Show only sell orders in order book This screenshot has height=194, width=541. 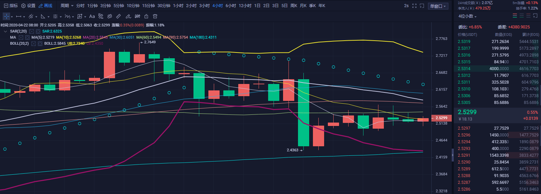[x=528, y=16]
